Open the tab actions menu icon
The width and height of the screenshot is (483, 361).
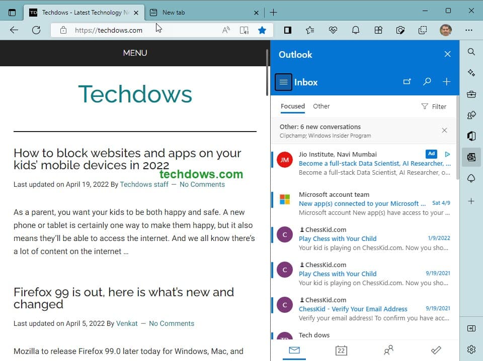12,13
